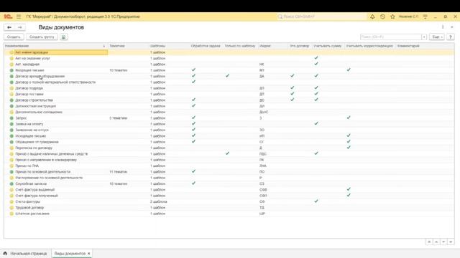Toggle 'Это договор' check for 'Договор подряда'
This screenshot has height=258, width=460.
point(293,87)
